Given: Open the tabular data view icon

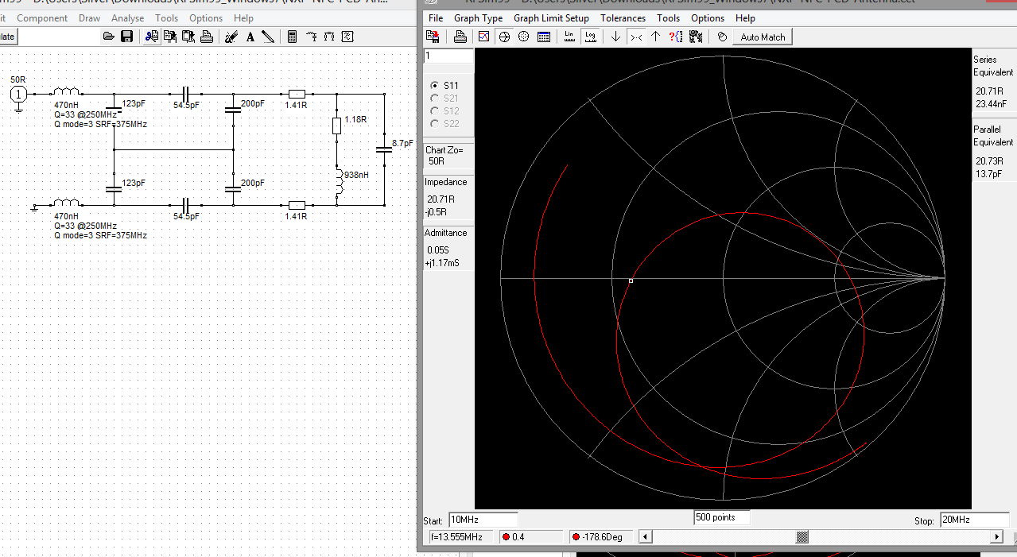Looking at the screenshot, I should (544, 37).
